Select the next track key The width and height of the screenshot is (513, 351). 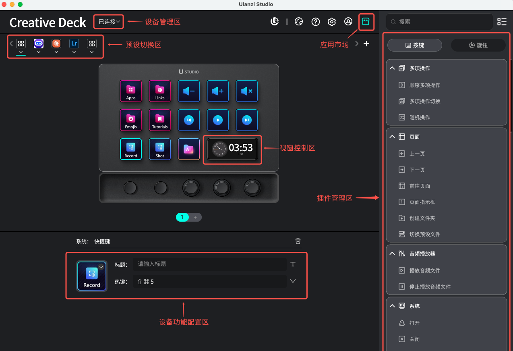point(247,120)
